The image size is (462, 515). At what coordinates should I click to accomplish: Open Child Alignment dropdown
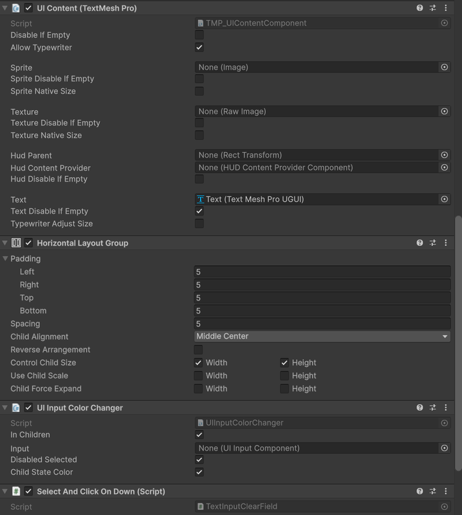coord(322,336)
